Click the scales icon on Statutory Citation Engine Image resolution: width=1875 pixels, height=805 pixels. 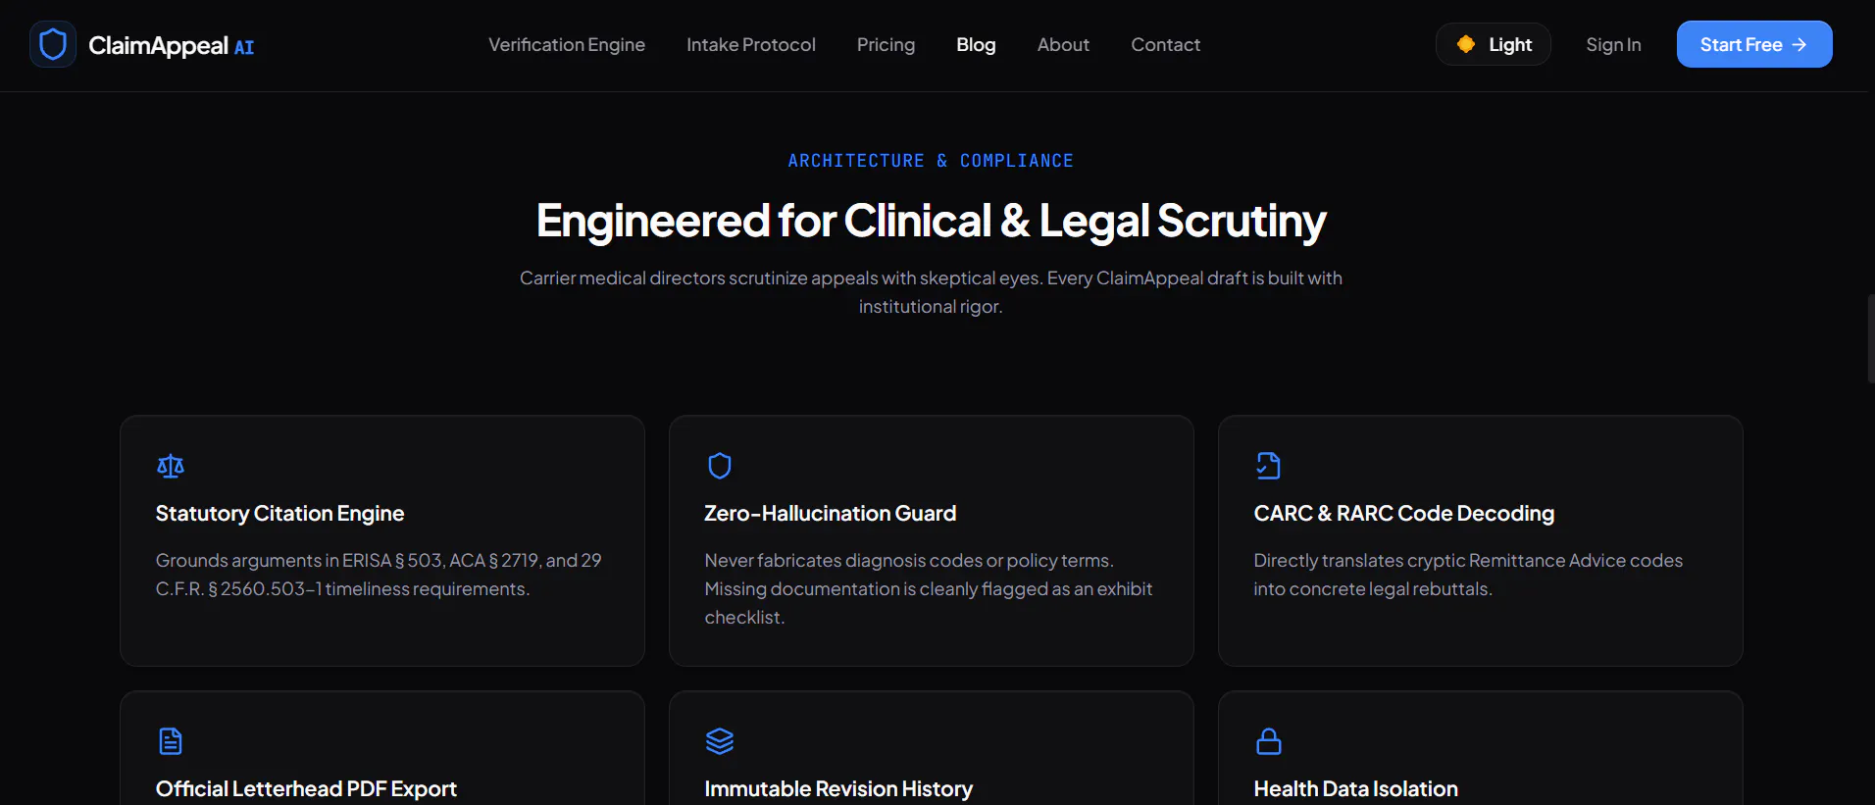[x=171, y=466]
